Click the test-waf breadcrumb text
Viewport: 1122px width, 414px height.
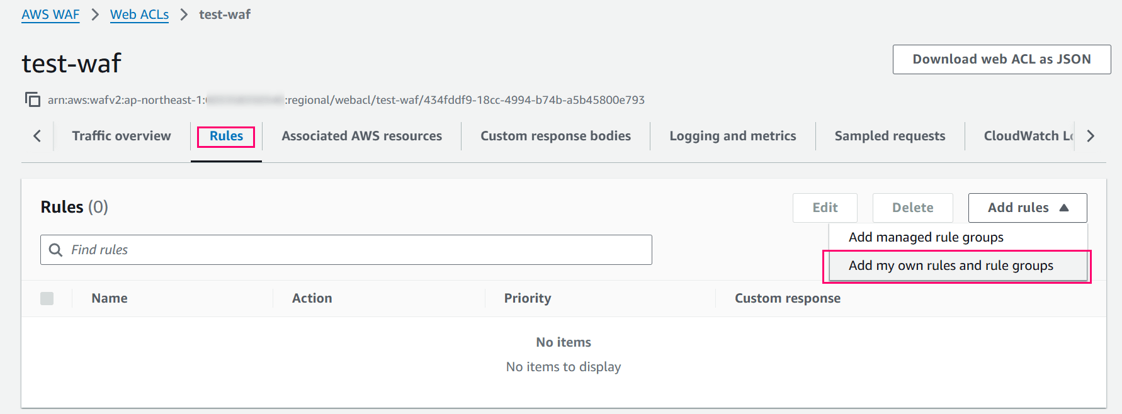pyautogui.click(x=225, y=14)
